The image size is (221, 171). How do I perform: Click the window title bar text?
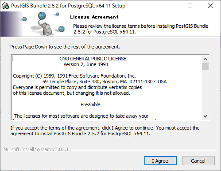pos(68,6)
